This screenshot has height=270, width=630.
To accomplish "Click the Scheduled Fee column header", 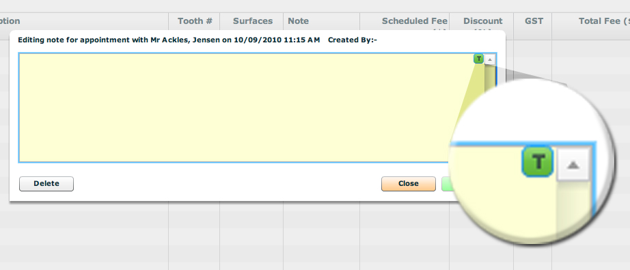I will [415, 21].
